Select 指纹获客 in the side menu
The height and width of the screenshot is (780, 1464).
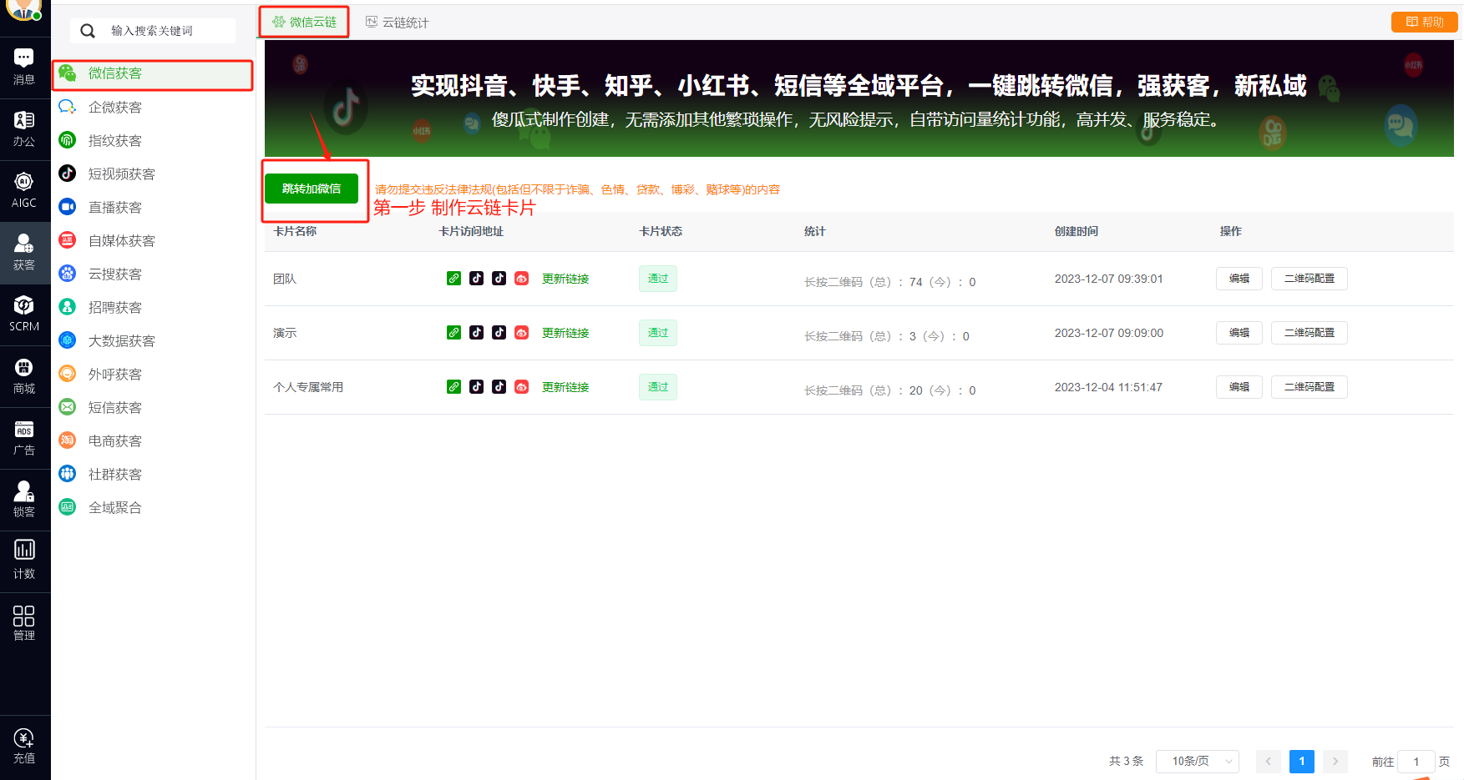pos(153,140)
